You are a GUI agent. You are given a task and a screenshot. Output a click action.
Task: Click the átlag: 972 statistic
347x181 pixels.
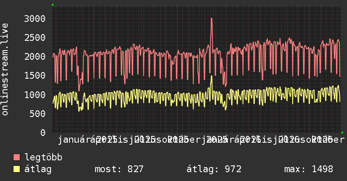tap(214, 169)
